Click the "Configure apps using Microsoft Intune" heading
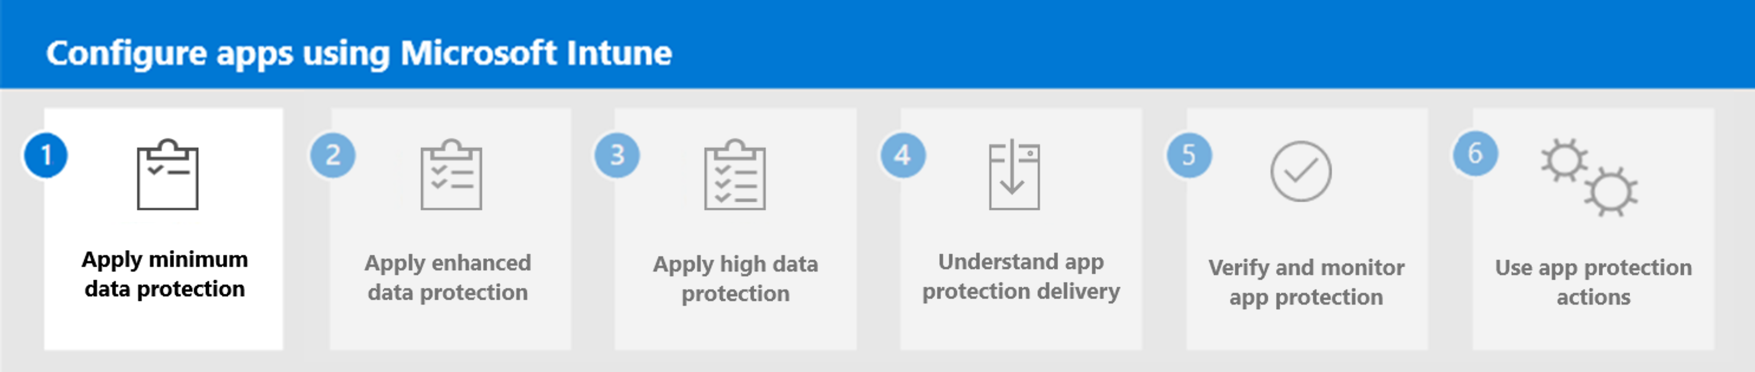 click(x=359, y=53)
